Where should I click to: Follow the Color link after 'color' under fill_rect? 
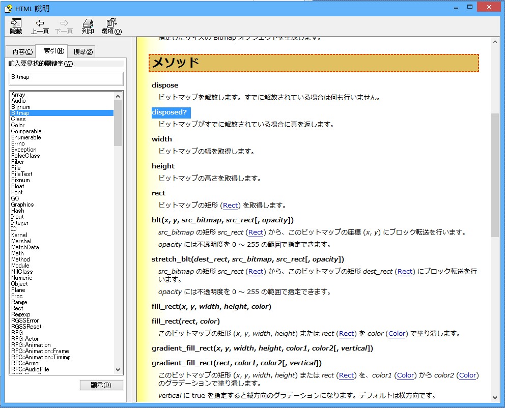(397, 334)
